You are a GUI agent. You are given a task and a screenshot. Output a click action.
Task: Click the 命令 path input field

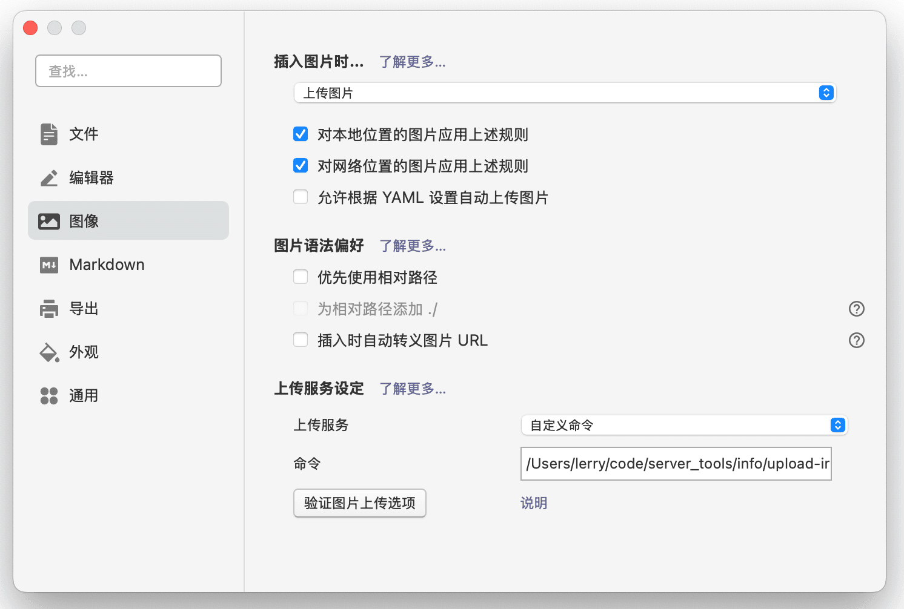(x=676, y=464)
